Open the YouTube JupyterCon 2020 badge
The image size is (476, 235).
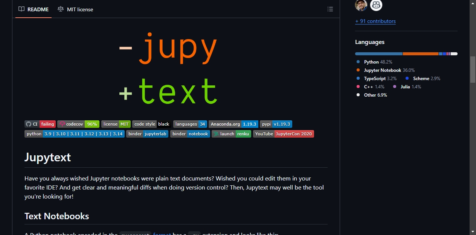[284, 134]
